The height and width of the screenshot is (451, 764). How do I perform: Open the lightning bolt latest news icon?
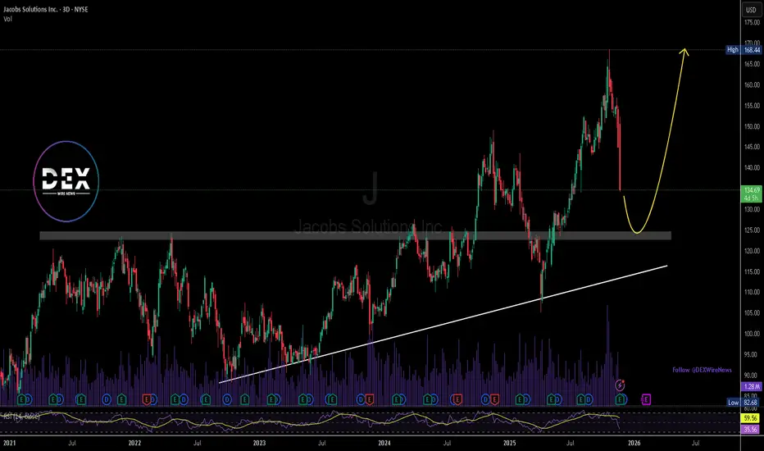(620, 385)
